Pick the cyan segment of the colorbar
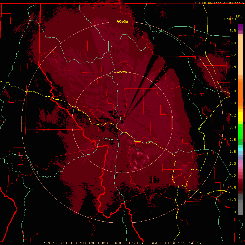Viewport: 245px width, 245px height. [240, 149]
